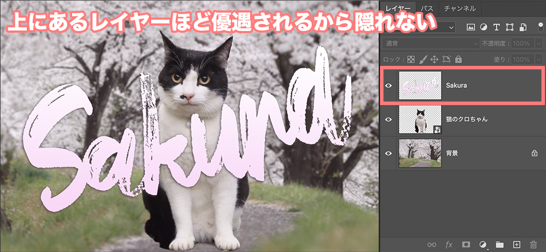The image size is (546, 252).
Task: Hide the 背景 layer eye icon
Action: 389,153
